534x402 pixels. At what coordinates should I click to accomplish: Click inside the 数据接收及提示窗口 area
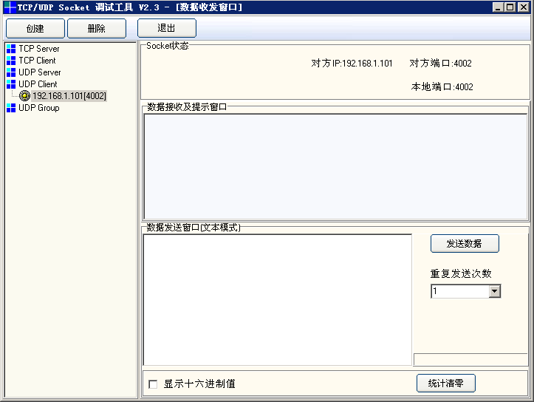pos(335,166)
